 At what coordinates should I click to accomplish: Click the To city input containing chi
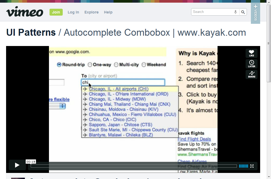coord(123,82)
